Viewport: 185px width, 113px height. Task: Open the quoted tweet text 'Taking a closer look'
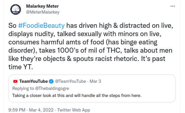pyautogui.click(x=77, y=96)
